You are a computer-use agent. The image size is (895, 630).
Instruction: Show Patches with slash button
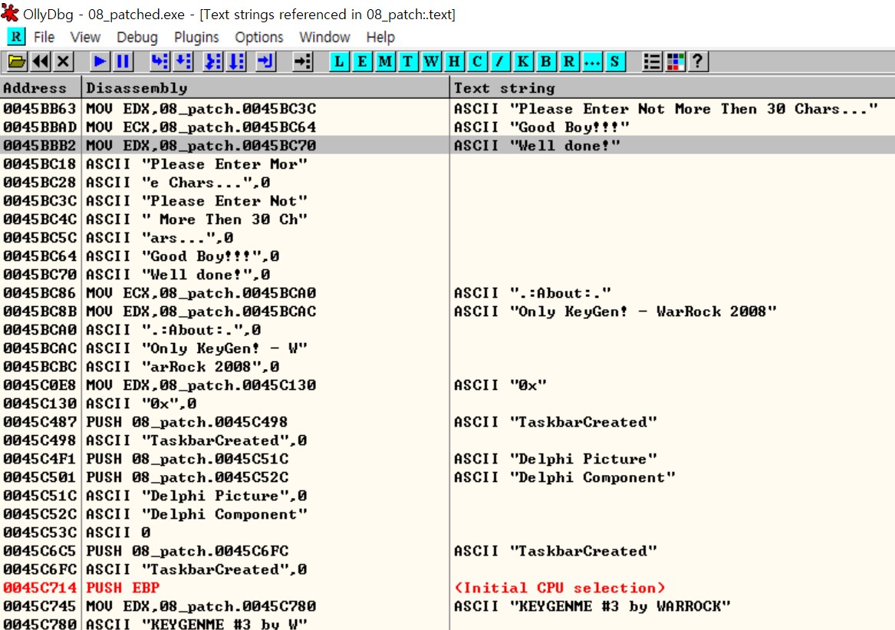(x=499, y=61)
